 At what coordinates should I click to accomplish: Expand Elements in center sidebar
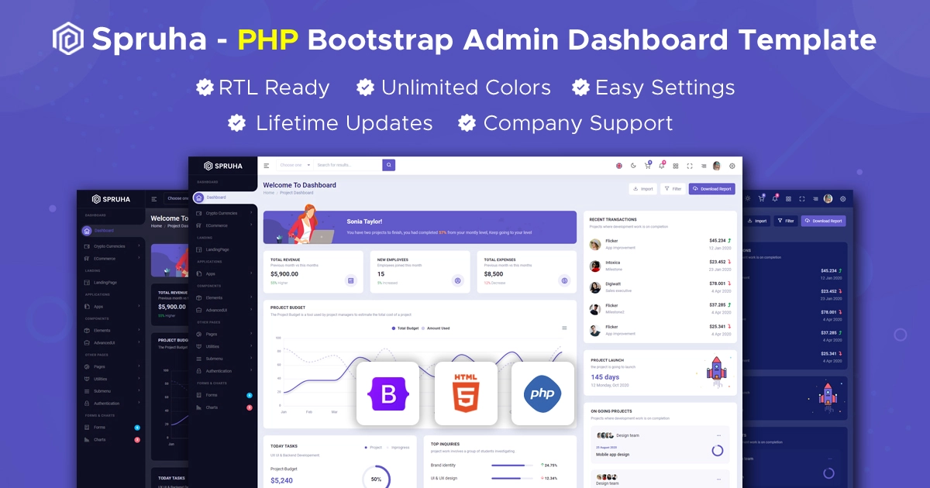pyautogui.click(x=225, y=297)
